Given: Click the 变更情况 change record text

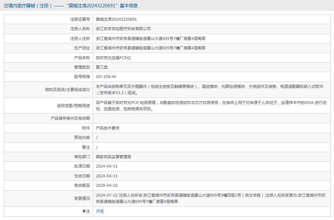Looking at the screenshot, I should pos(211,198).
